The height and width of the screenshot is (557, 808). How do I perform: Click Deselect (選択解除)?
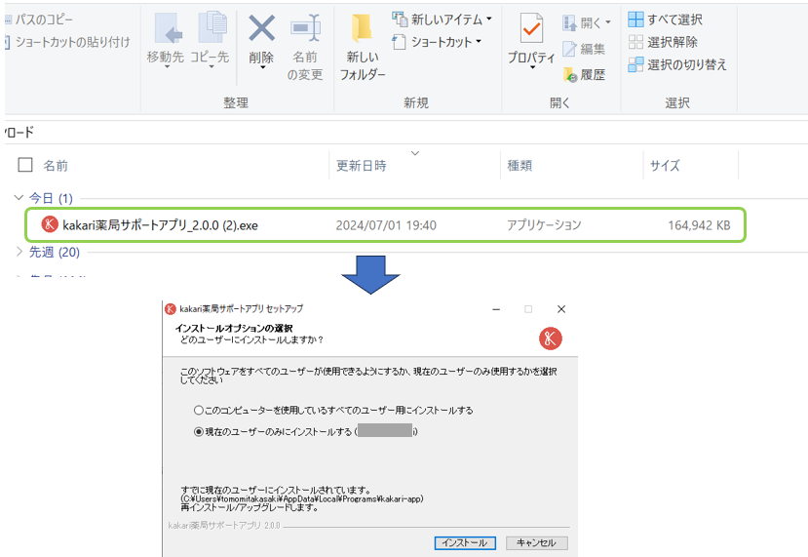663,42
